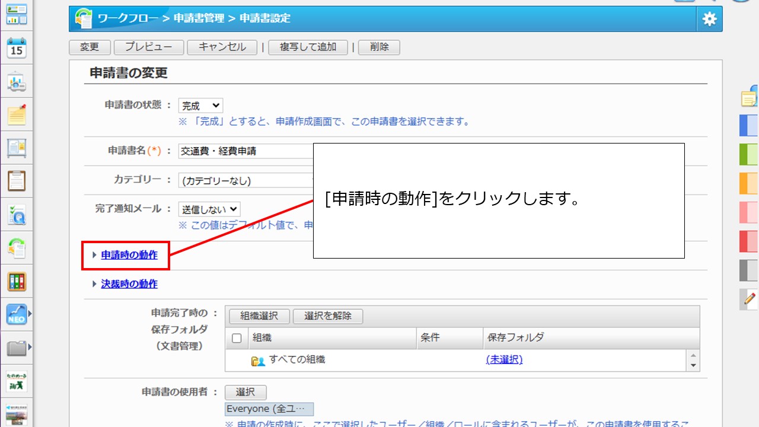Image resolution: width=759 pixels, height=427 pixels.
Task: Click the 変更 button
Action: pos(90,47)
